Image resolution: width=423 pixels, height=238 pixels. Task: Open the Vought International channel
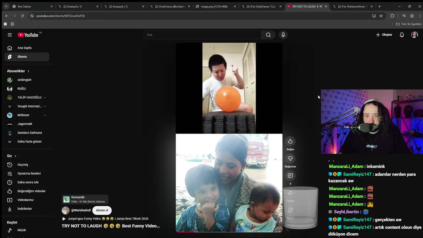tap(27, 106)
